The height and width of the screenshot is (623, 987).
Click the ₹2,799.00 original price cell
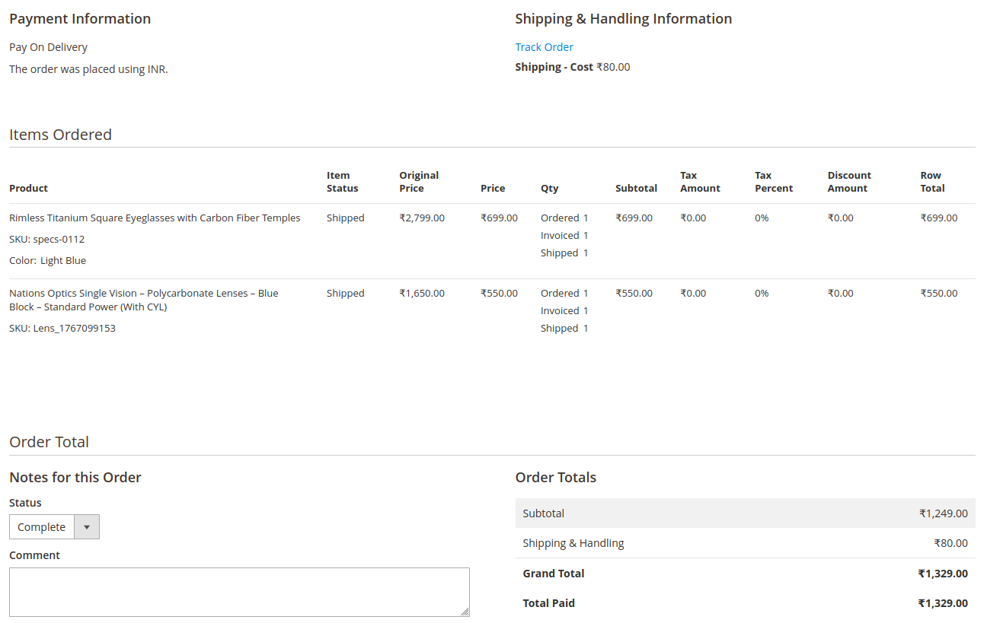click(422, 218)
